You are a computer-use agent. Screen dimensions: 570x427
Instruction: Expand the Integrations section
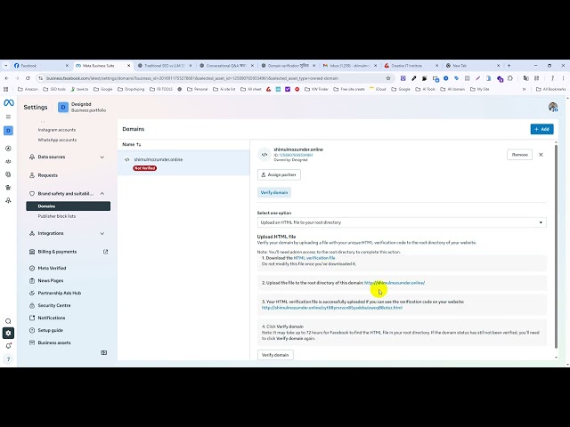102,233
